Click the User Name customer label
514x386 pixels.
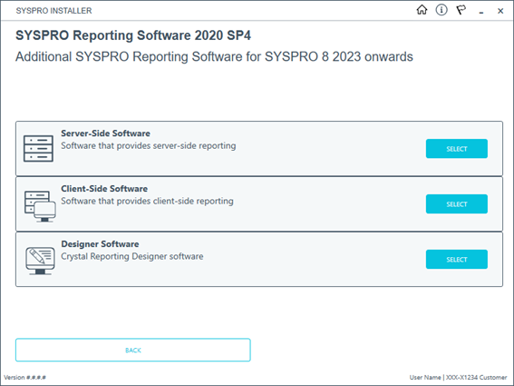click(x=459, y=378)
